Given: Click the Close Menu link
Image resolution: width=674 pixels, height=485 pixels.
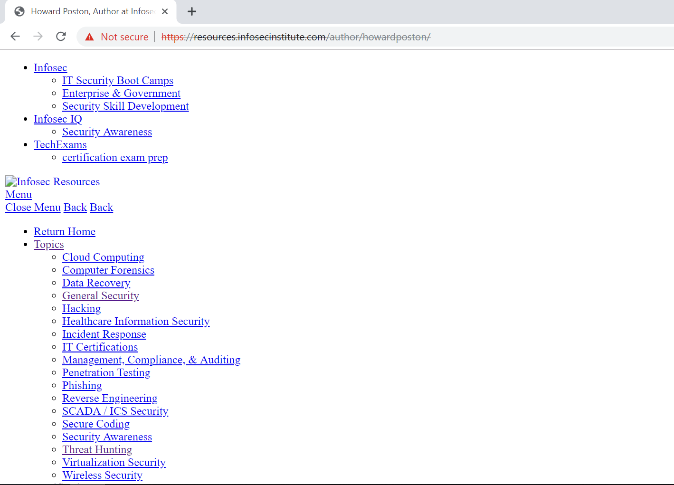Looking at the screenshot, I should (33, 208).
